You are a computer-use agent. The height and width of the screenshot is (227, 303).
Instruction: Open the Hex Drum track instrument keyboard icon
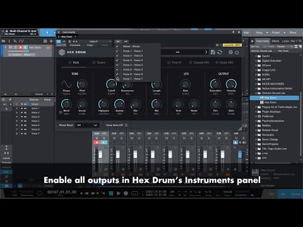coord(48,47)
